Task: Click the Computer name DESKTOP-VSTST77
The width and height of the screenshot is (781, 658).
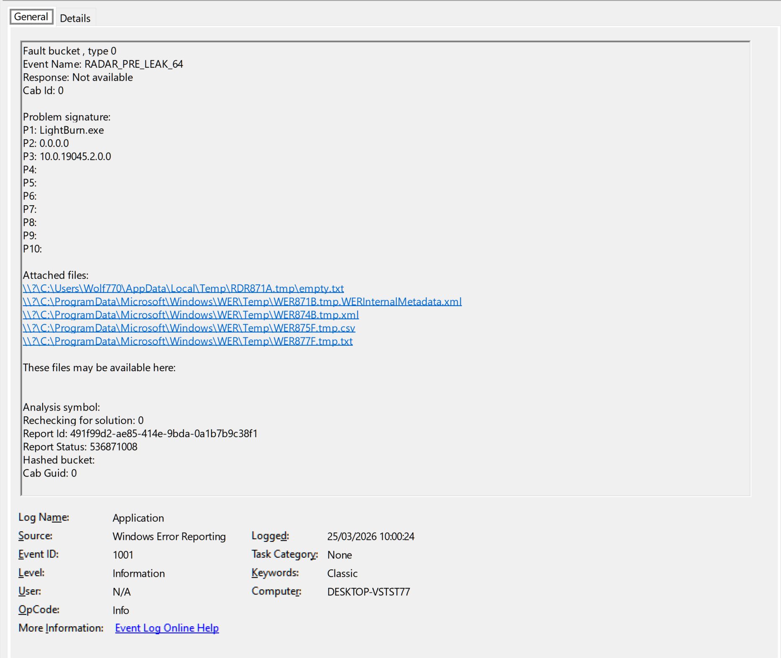Action: (x=368, y=592)
